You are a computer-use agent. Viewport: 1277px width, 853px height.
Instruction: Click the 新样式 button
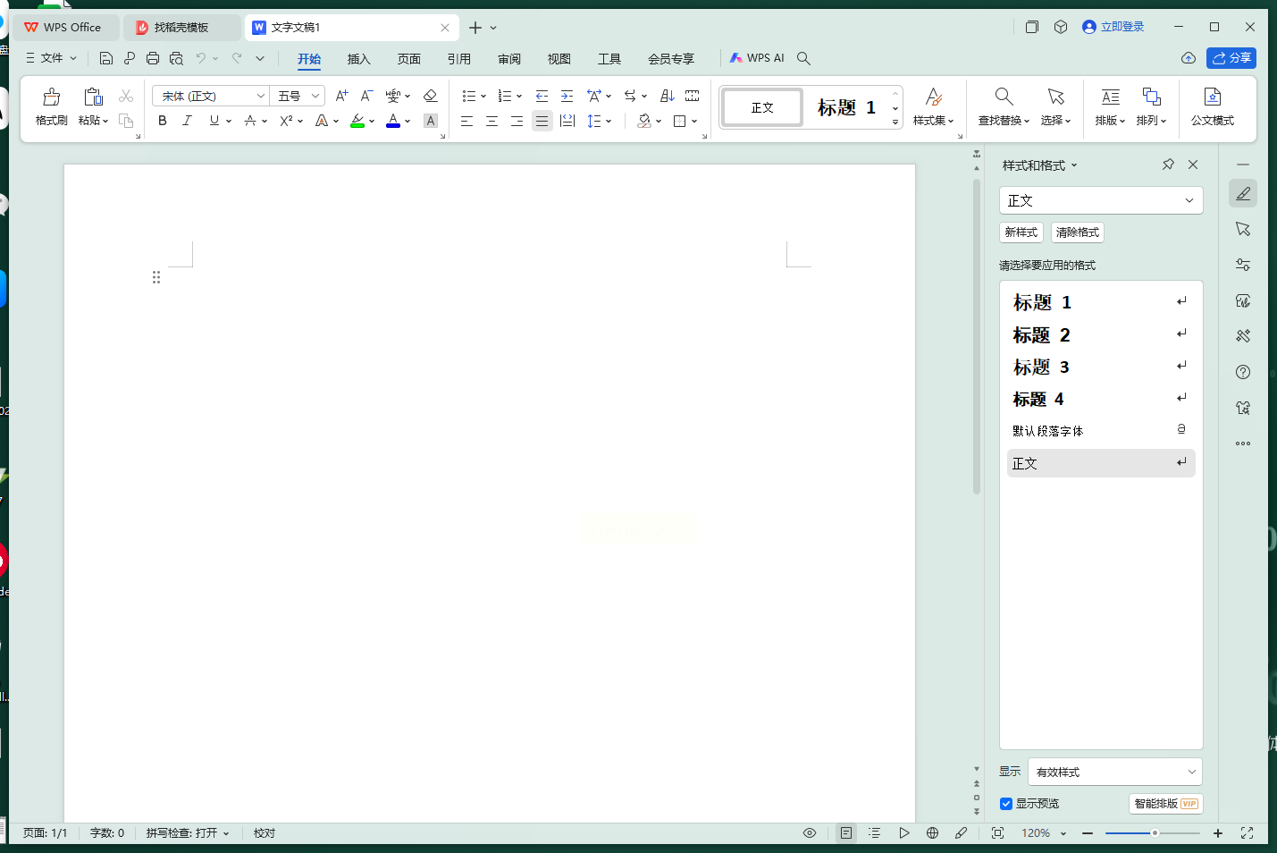coord(1021,232)
